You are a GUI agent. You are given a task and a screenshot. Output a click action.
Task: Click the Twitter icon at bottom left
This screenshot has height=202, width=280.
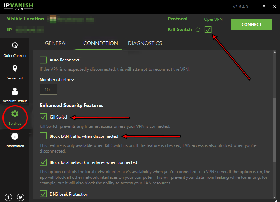pos(21,197)
